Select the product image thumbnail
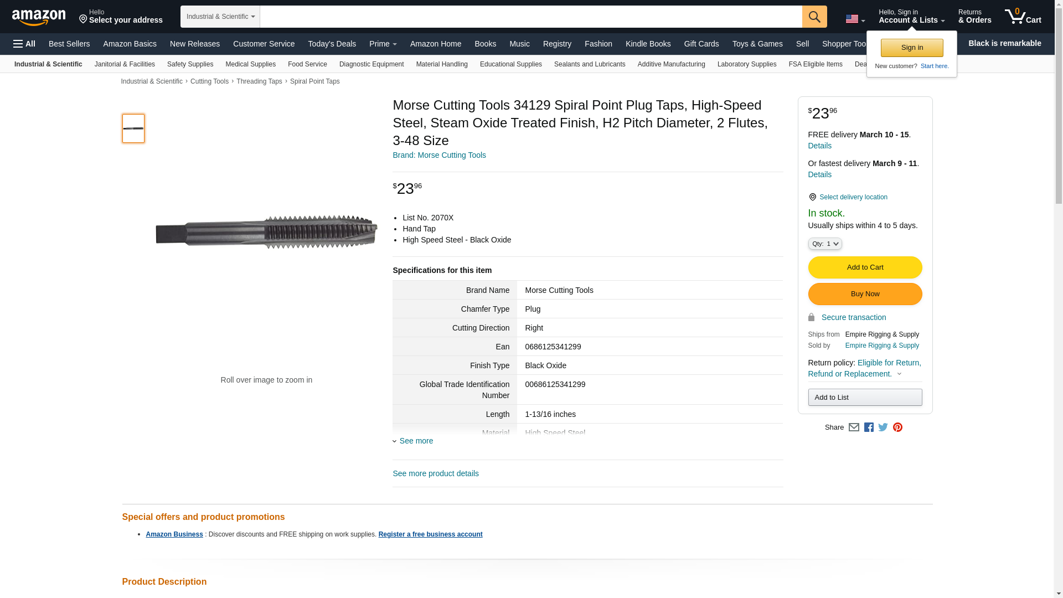This screenshot has width=1063, height=598. (133, 128)
